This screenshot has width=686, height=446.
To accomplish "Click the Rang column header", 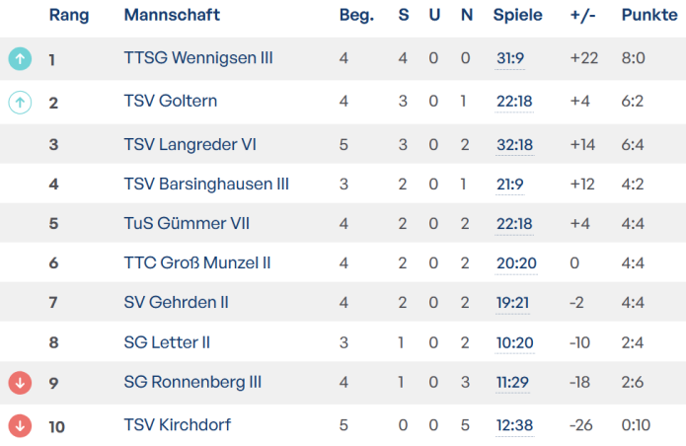I will pos(67,16).
